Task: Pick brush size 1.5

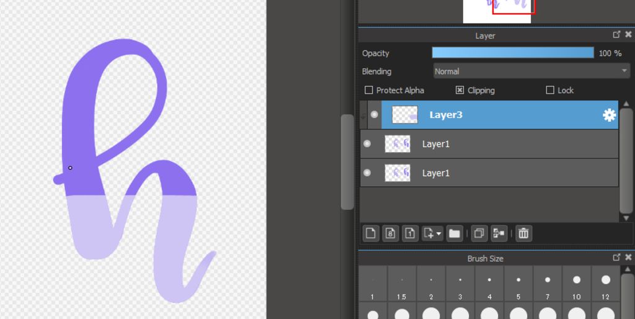Action: (402, 284)
